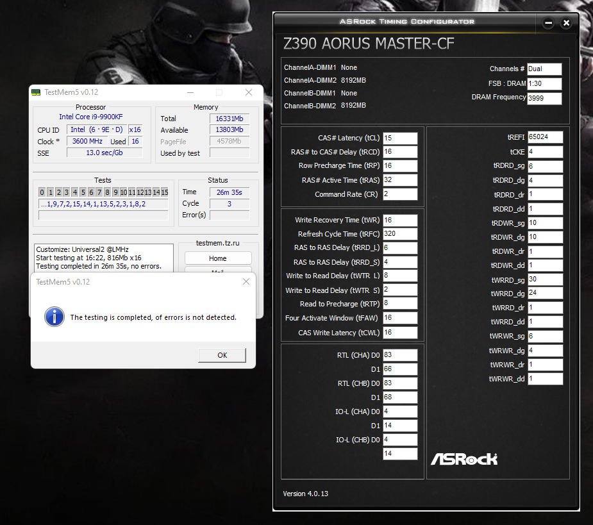This screenshot has height=525, width=593.
Task: Click the Home button in TestMem5
Action: [218, 258]
